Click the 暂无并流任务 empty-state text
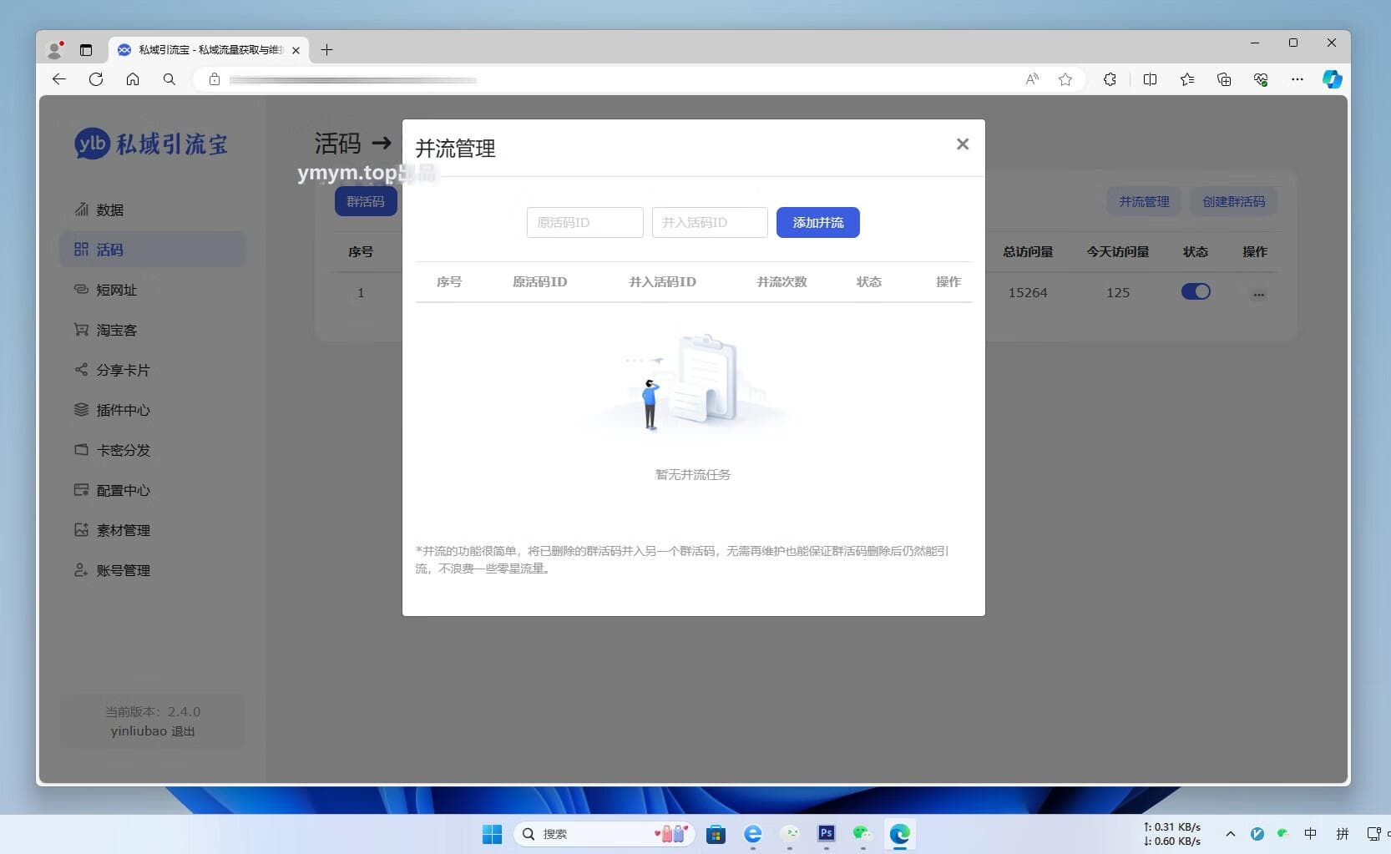1391x854 pixels. tap(693, 474)
